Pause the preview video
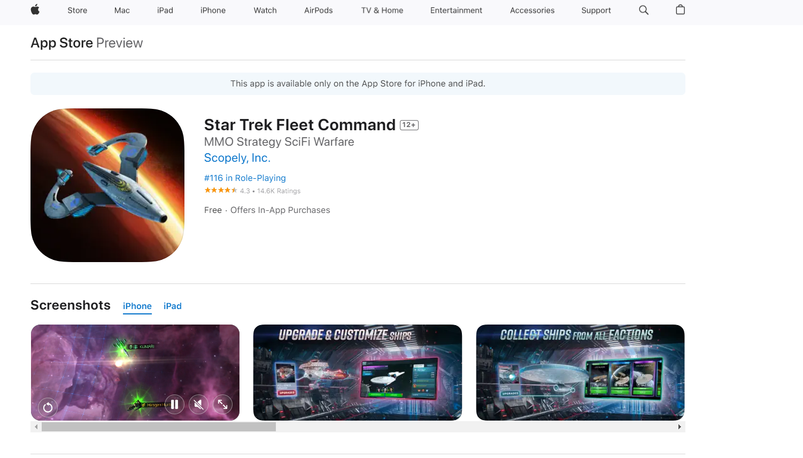 pos(174,405)
